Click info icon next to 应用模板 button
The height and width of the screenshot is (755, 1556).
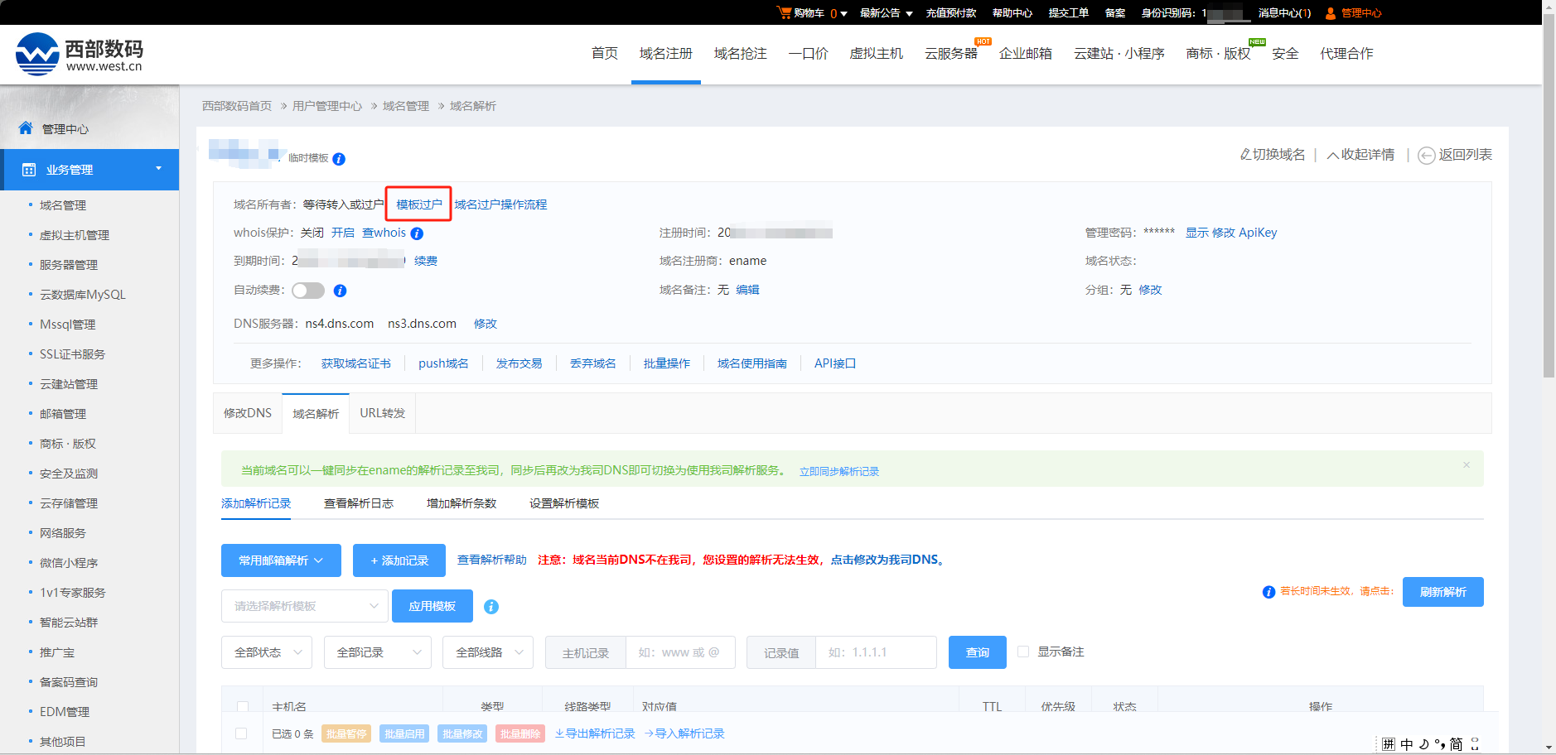[x=491, y=607]
